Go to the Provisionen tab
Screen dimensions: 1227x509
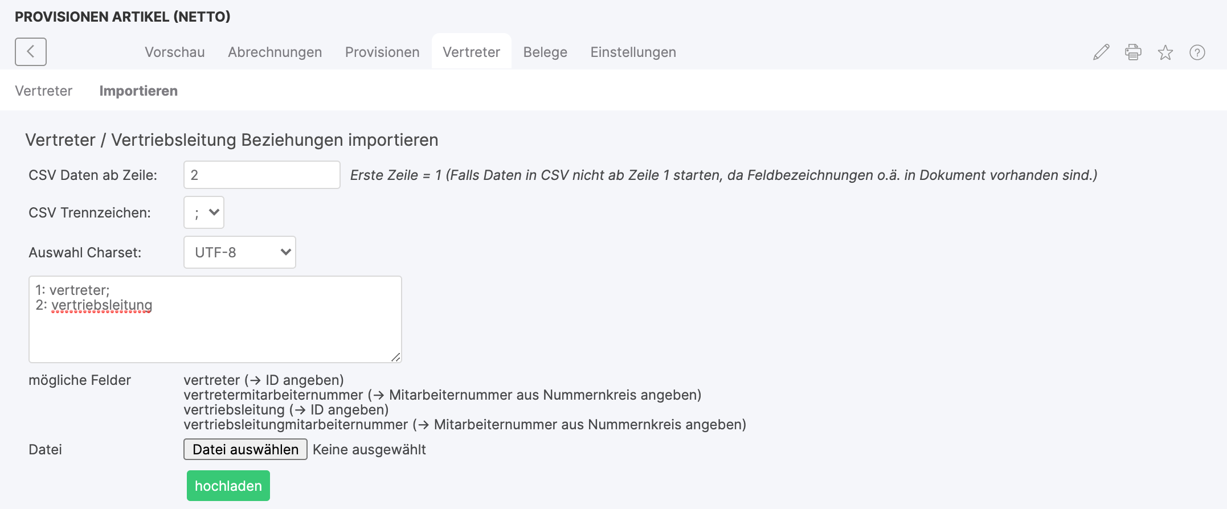coord(382,52)
